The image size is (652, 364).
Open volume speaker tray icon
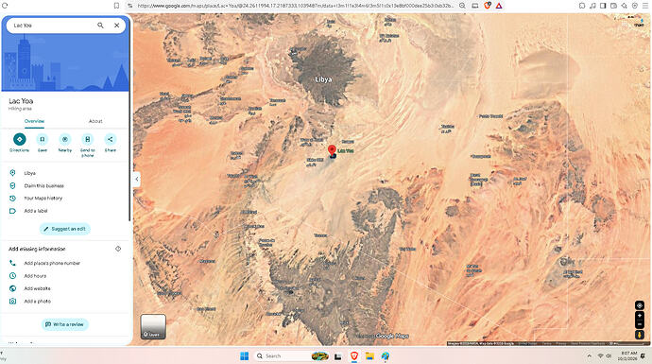609,356
